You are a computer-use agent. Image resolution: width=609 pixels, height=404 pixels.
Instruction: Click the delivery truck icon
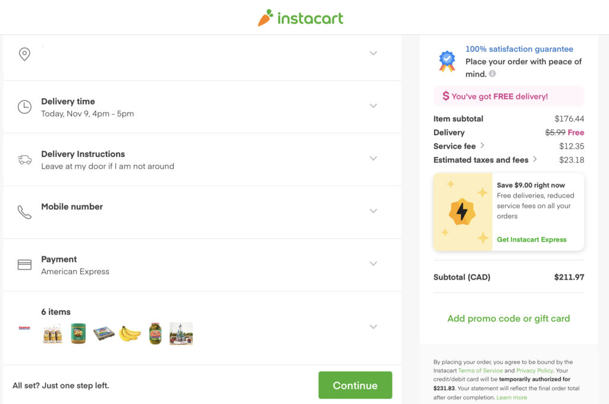click(x=24, y=159)
